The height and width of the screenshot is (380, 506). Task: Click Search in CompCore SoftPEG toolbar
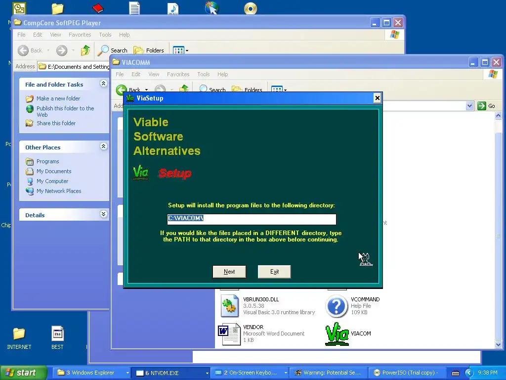[113, 50]
